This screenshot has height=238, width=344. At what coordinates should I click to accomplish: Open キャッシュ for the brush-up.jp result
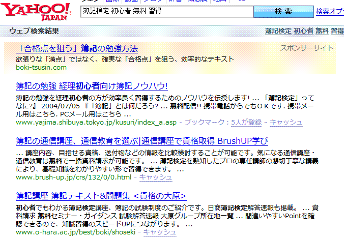point(156,177)
